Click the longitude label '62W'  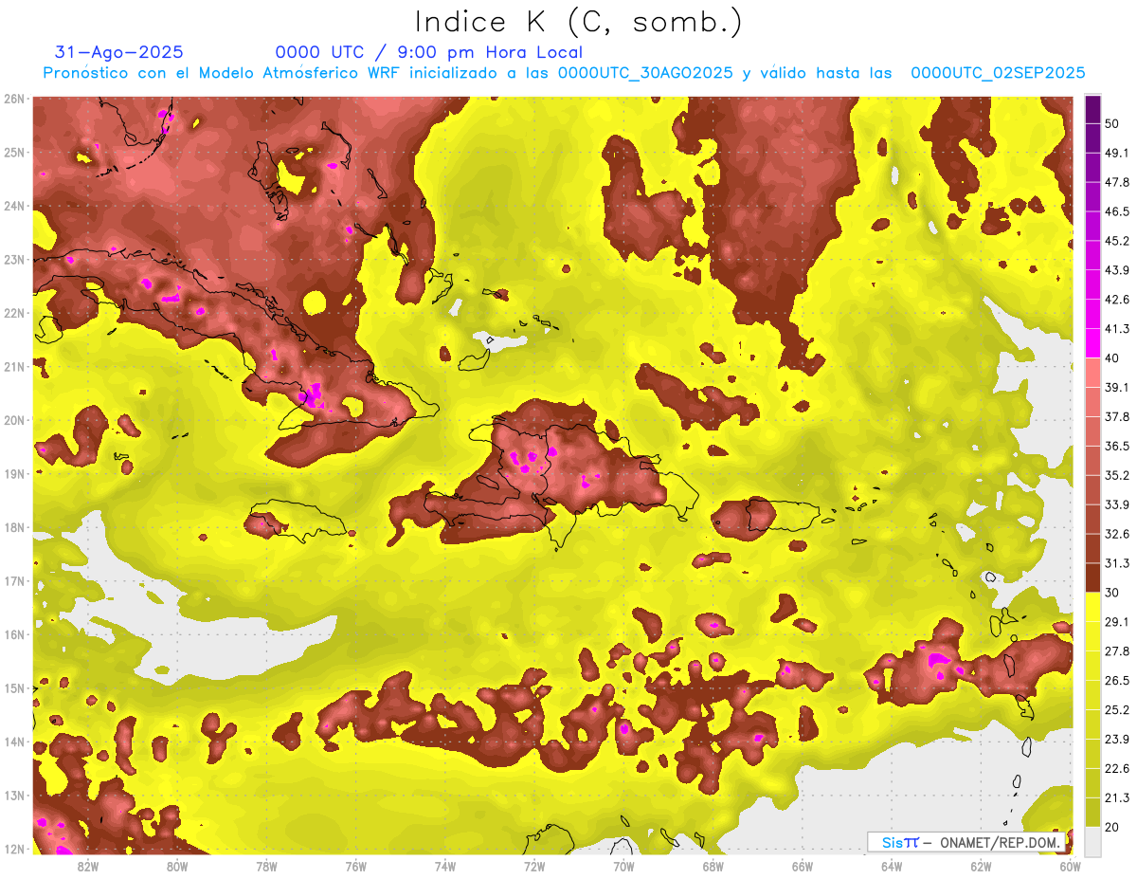click(x=981, y=867)
